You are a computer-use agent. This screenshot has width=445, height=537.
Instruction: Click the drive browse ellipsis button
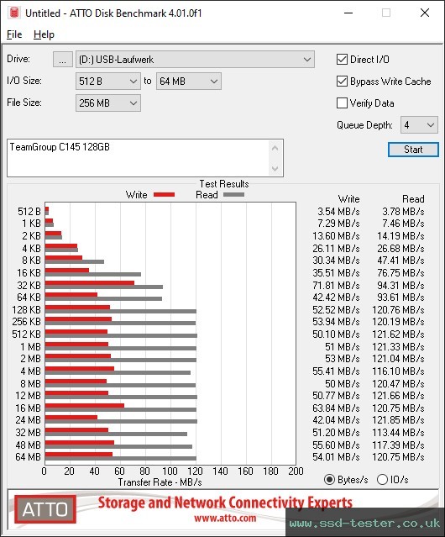point(63,60)
